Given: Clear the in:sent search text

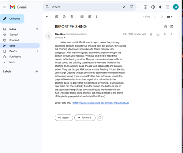Looking at the screenshot, I should (124, 7).
